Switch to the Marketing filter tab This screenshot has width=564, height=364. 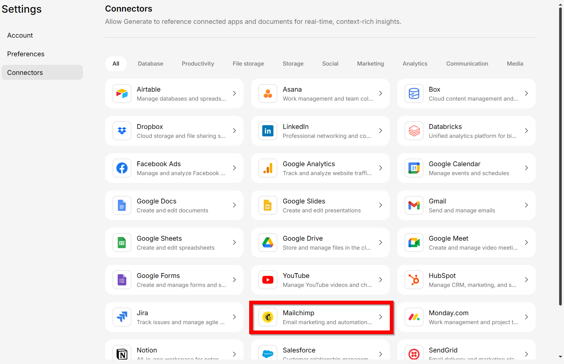[x=370, y=64]
